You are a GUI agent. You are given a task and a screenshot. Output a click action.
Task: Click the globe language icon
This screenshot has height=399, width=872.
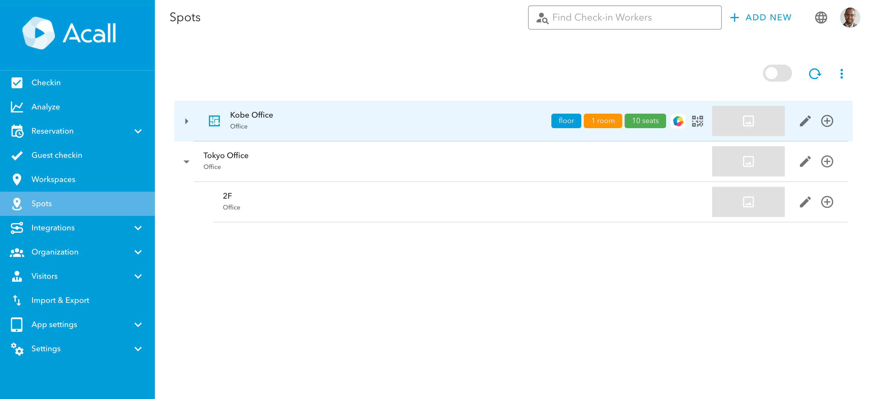tap(821, 18)
